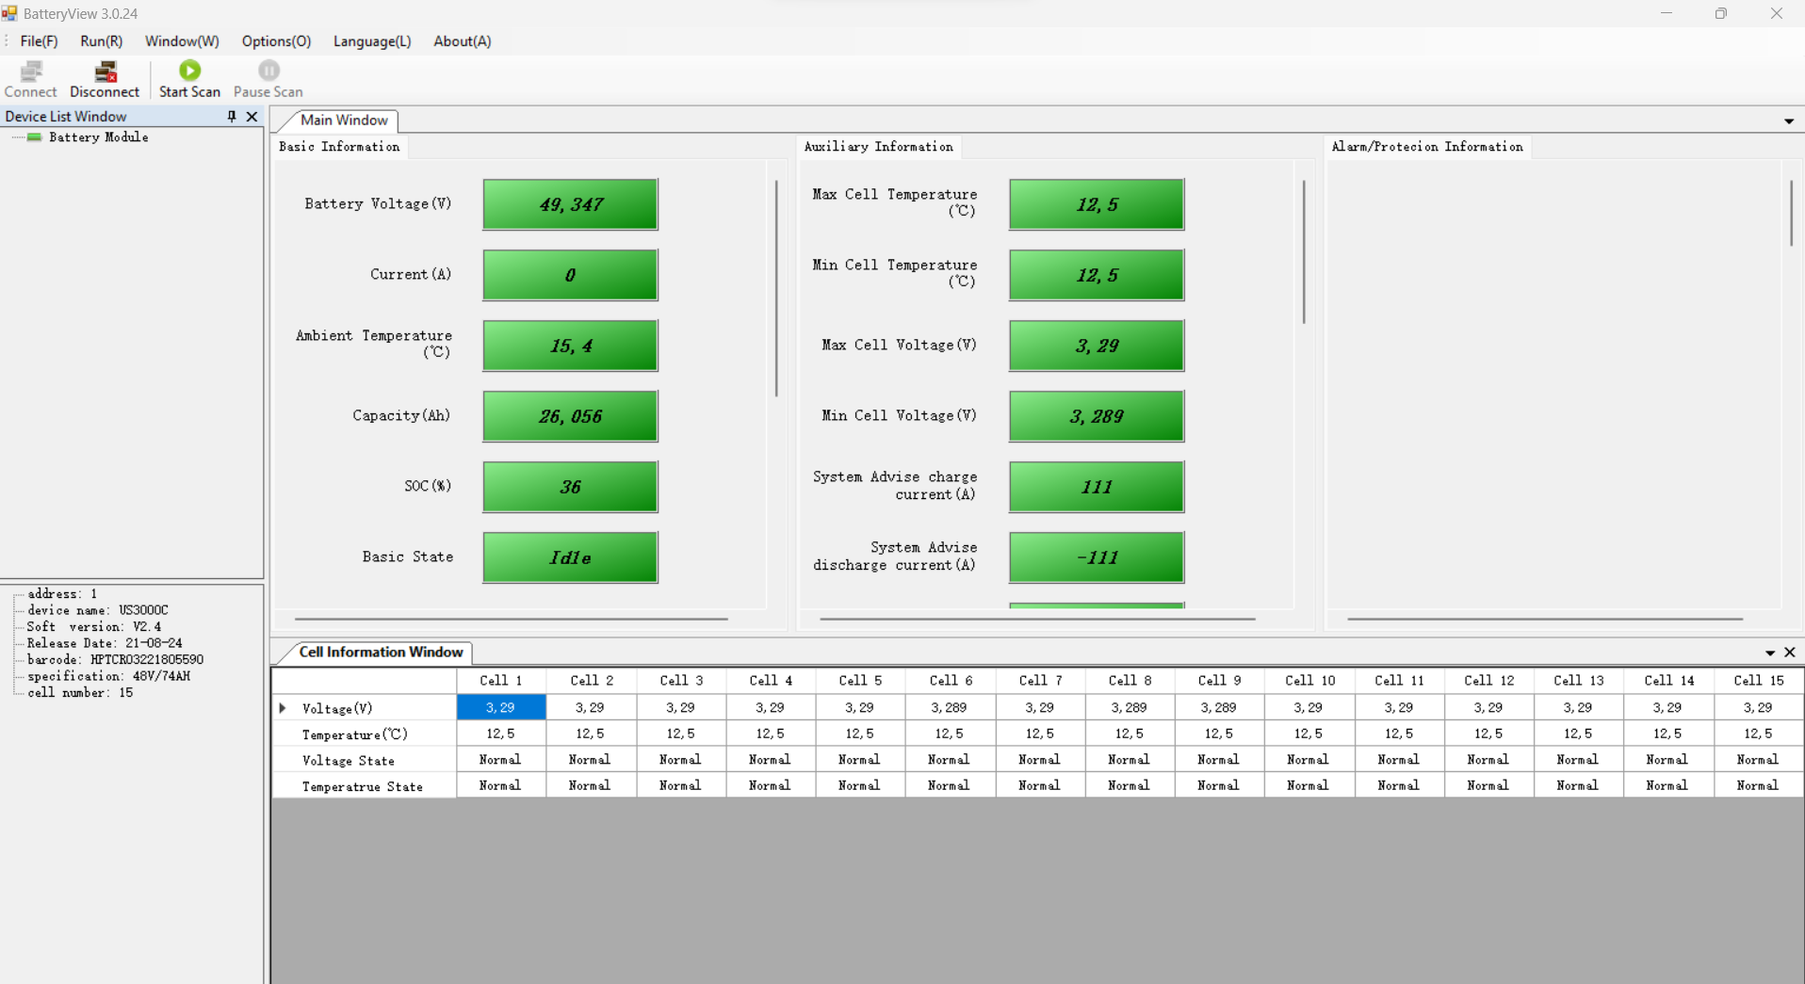Open Cell Information Window dropdown arrow
The image size is (1805, 984).
(x=1770, y=653)
